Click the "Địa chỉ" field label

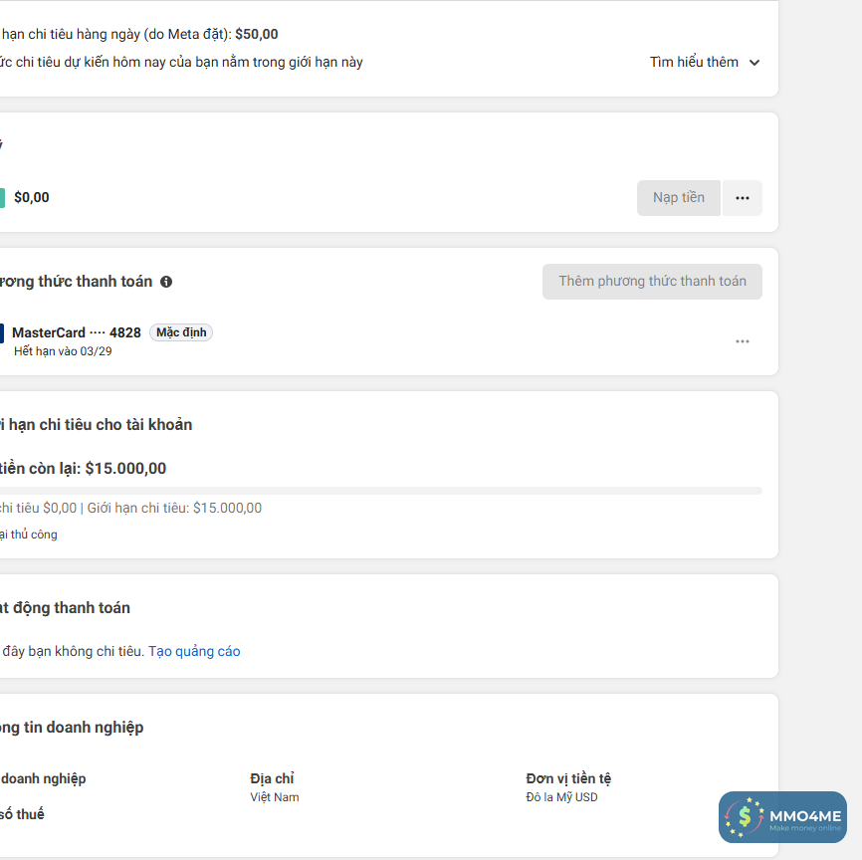[272, 778]
